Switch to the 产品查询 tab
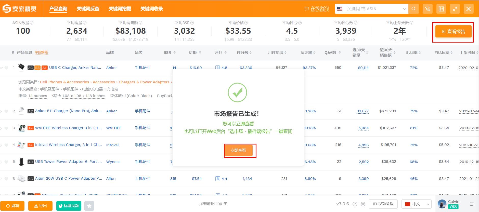 pyautogui.click(x=58, y=9)
